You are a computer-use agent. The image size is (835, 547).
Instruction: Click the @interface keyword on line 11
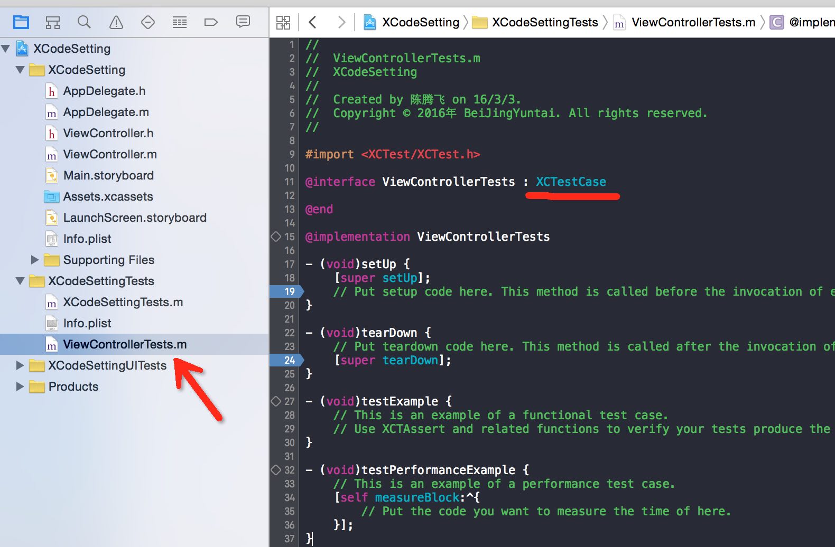coord(340,182)
